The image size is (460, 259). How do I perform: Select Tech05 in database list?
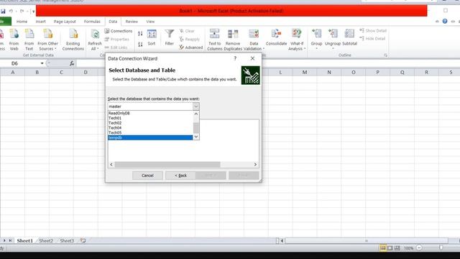coord(150,132)
